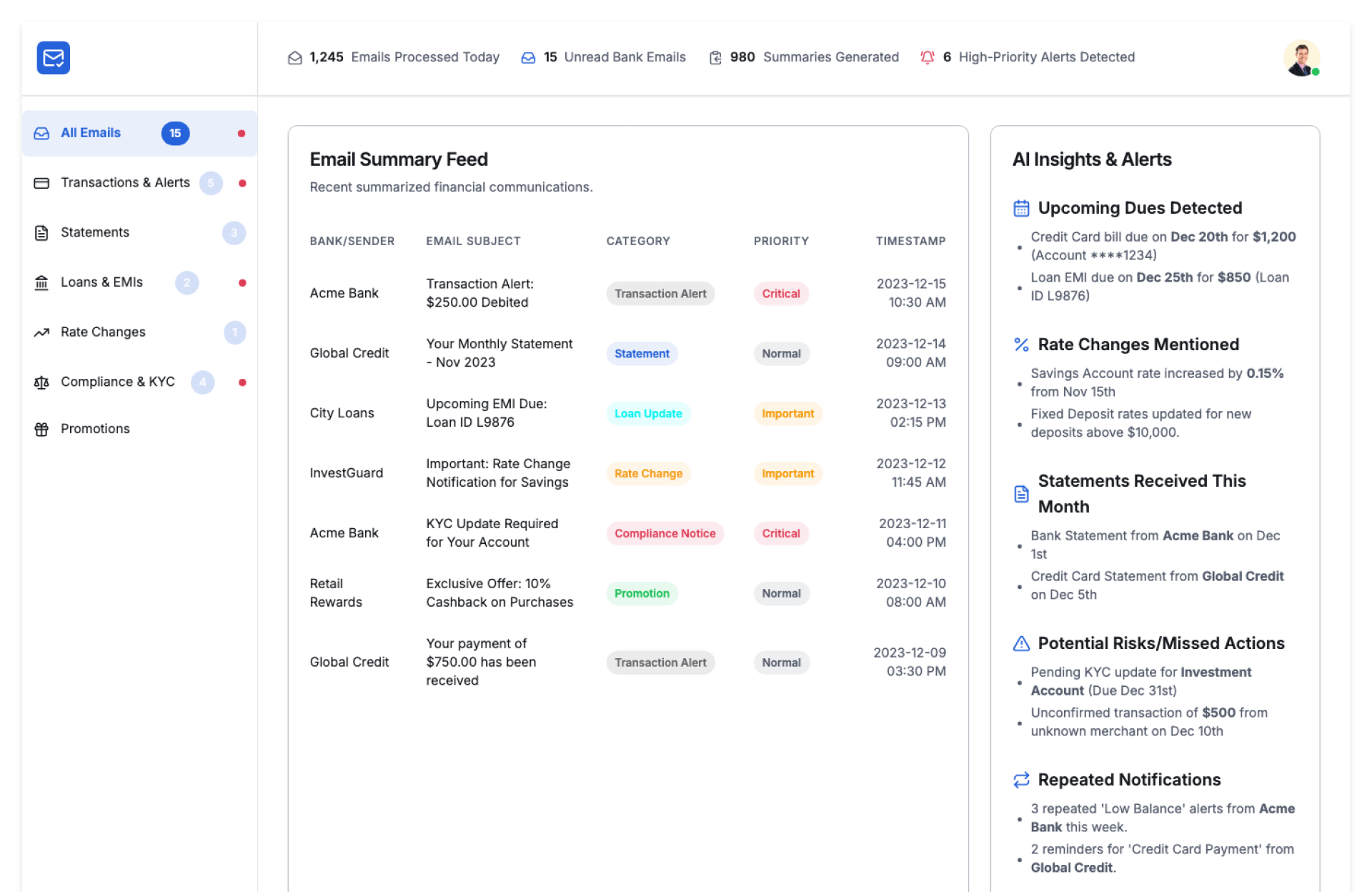Open the Compliance & KYC folder
The height and width of the screenshot is (892, 1372).
[x=117, y=382]
